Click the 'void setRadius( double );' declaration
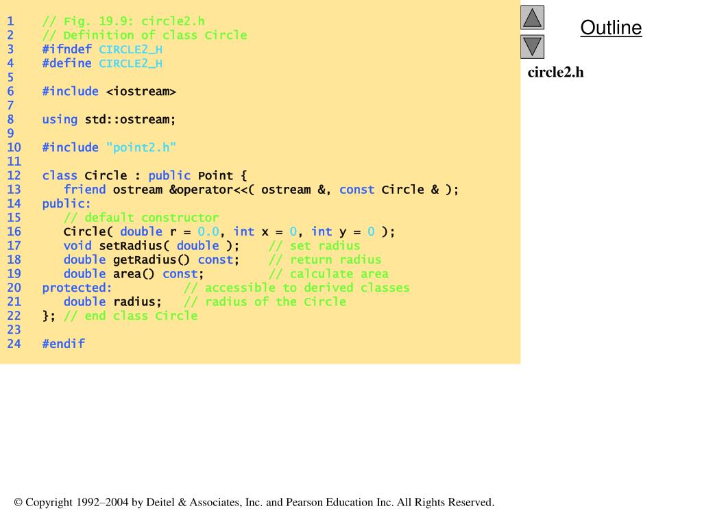 152,246
